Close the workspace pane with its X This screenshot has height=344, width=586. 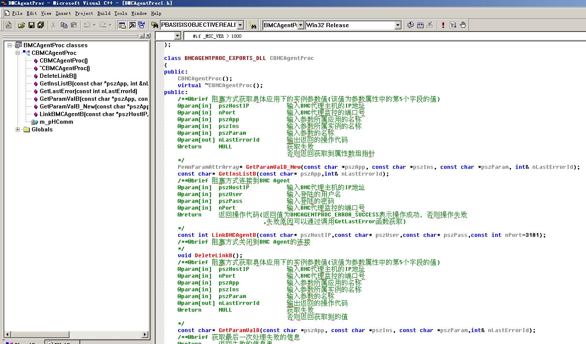(x=148, y=36)
